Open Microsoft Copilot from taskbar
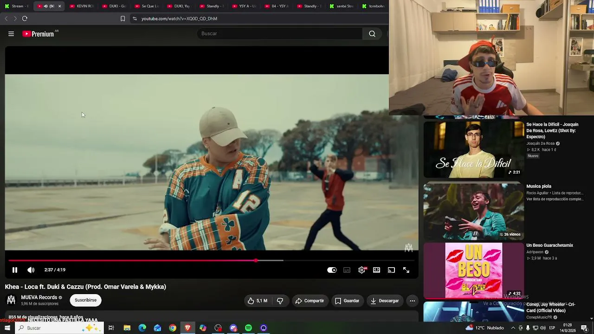Image resolution: width=594 pixels, height=334 pixels. 203,328
